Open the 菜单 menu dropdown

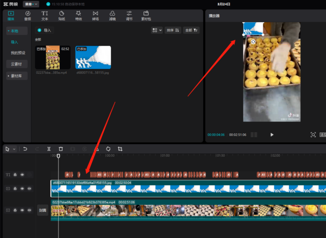click(31, 4)
